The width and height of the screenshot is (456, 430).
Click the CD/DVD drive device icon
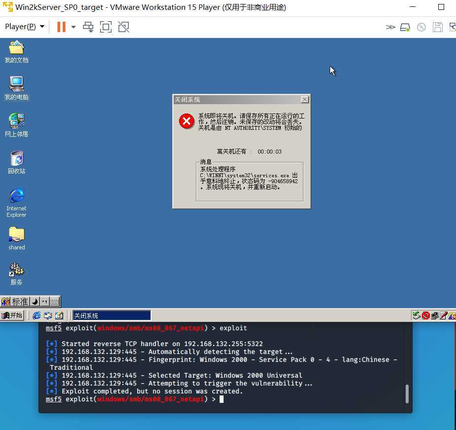click(421, 27)
